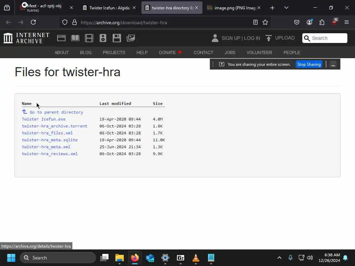Open the Texts book icon
Screen dimensions: 355x266
(75, 38)
